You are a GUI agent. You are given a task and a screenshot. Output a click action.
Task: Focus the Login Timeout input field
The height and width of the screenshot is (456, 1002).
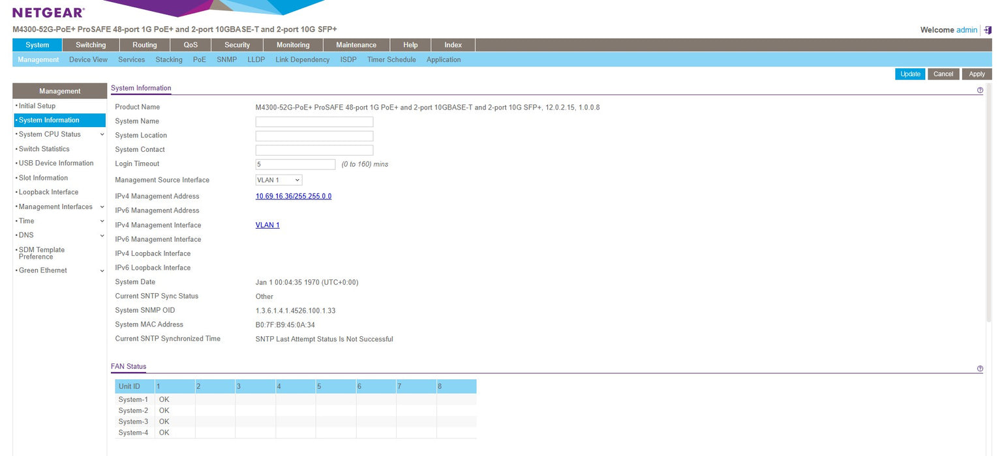(296, 165)
